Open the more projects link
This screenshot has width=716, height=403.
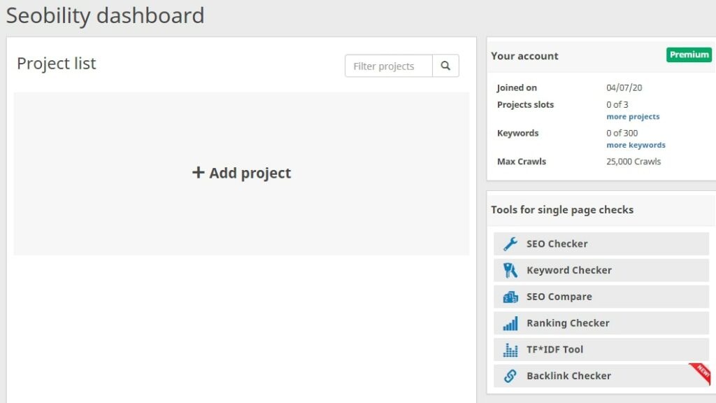click(633, 117)
